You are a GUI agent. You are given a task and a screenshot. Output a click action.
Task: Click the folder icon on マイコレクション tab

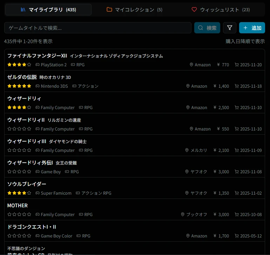(x=109, y=10)
